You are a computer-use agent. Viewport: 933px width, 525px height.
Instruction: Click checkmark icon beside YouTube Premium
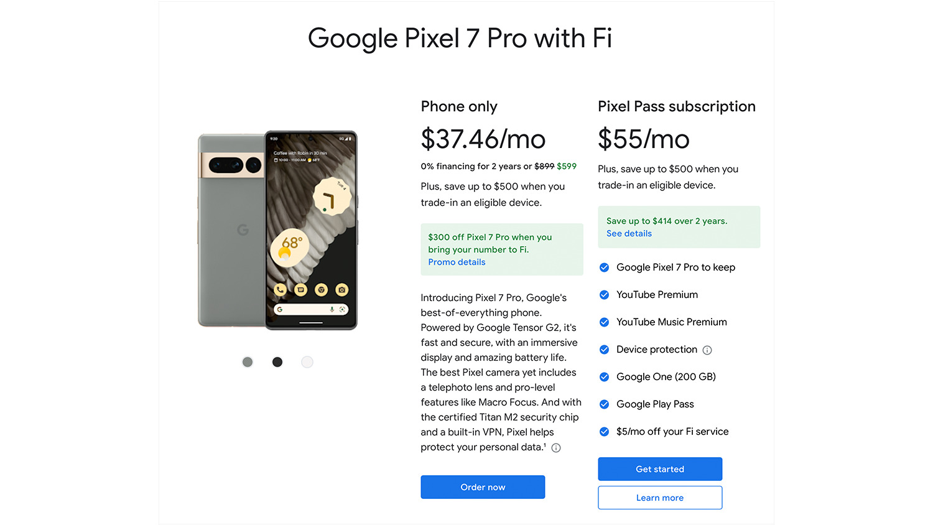pyautogui.click(x=604, y=295)
